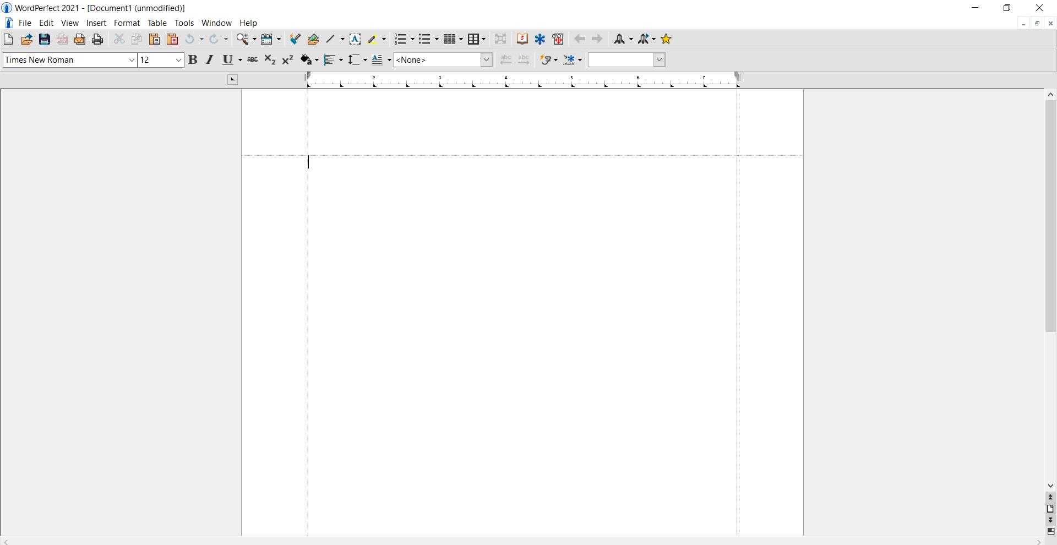This screenshot has width=1057, height=545.
Task: Open the Format menu
Action: (127, 23)
